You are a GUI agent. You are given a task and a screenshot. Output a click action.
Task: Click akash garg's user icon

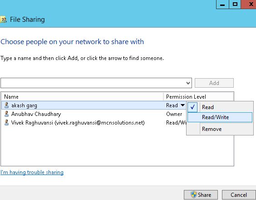click(6, 105)
